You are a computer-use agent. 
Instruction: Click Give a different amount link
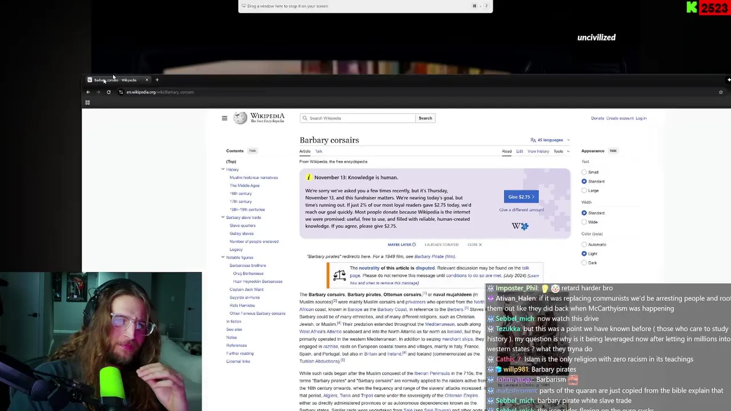pyautogui.click(x=521, y=210)
